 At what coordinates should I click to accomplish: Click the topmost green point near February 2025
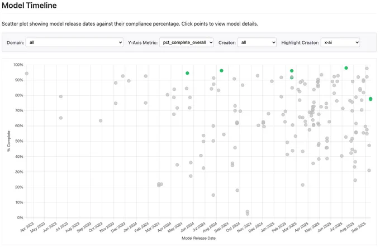coord(292,71)
